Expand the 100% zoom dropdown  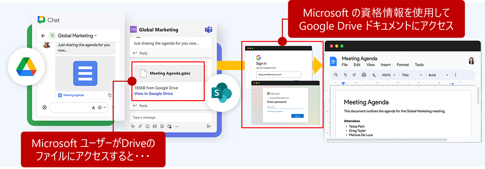[389, 75]
